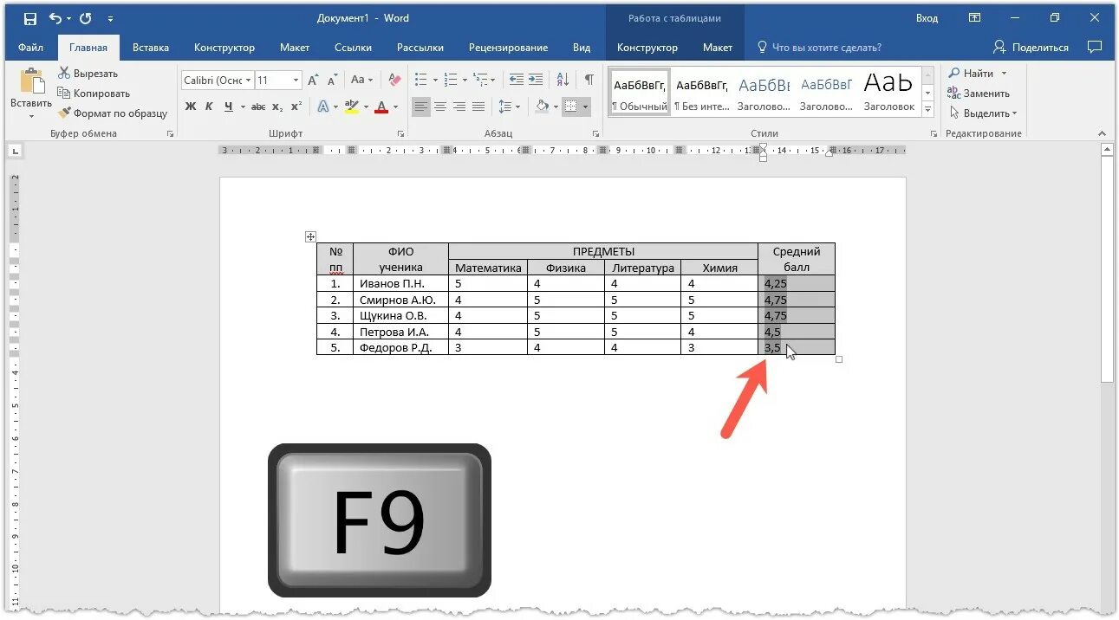Click the Заменить button
1119x620 pixels.
coord(979,94)
